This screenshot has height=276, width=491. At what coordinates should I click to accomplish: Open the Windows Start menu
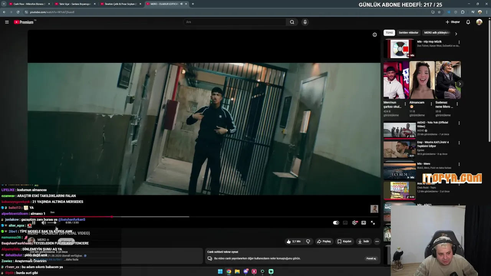click(220, 271)
